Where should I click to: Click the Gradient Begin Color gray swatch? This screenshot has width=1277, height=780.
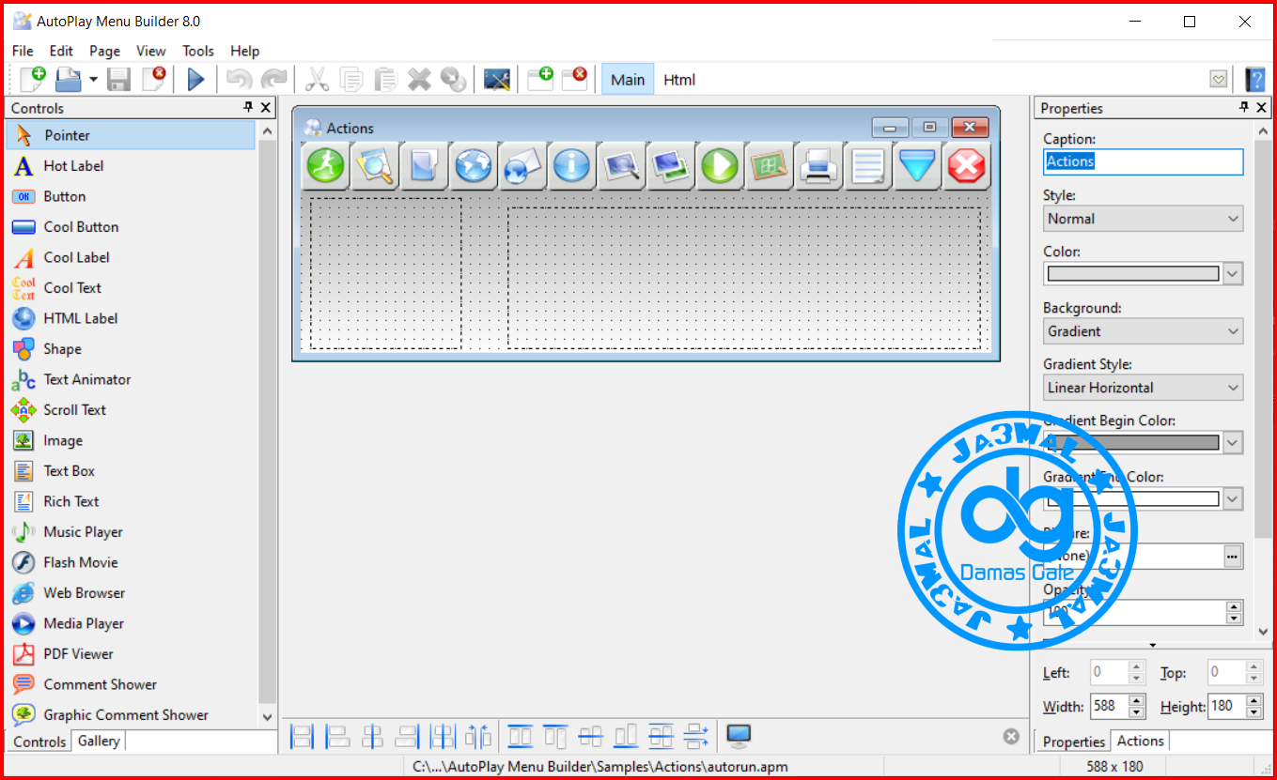(1133, 443)
